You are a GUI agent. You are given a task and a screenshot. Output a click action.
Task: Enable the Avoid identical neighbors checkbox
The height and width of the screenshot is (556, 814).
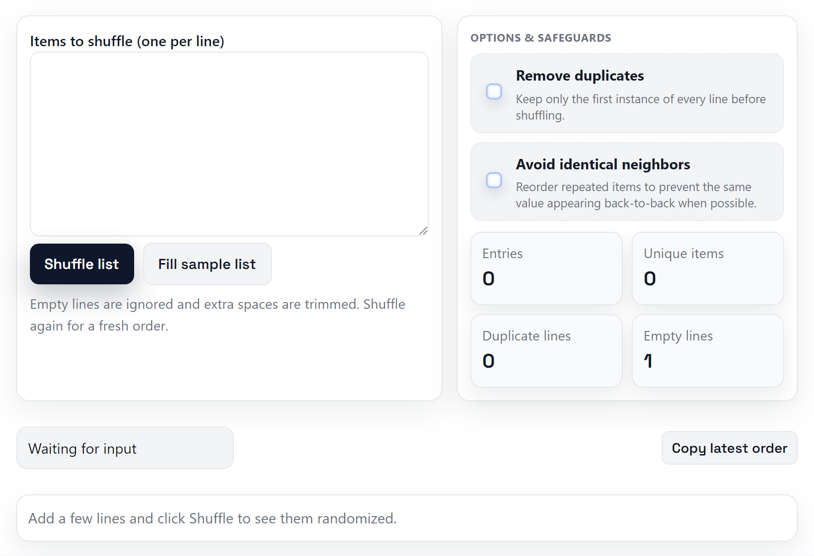(494, 180)
